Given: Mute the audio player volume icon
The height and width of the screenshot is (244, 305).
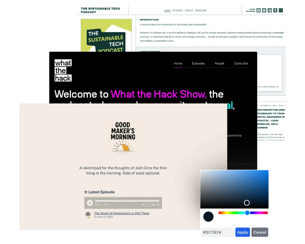Looking at the screenshot, I should click(x=154, y=205).
